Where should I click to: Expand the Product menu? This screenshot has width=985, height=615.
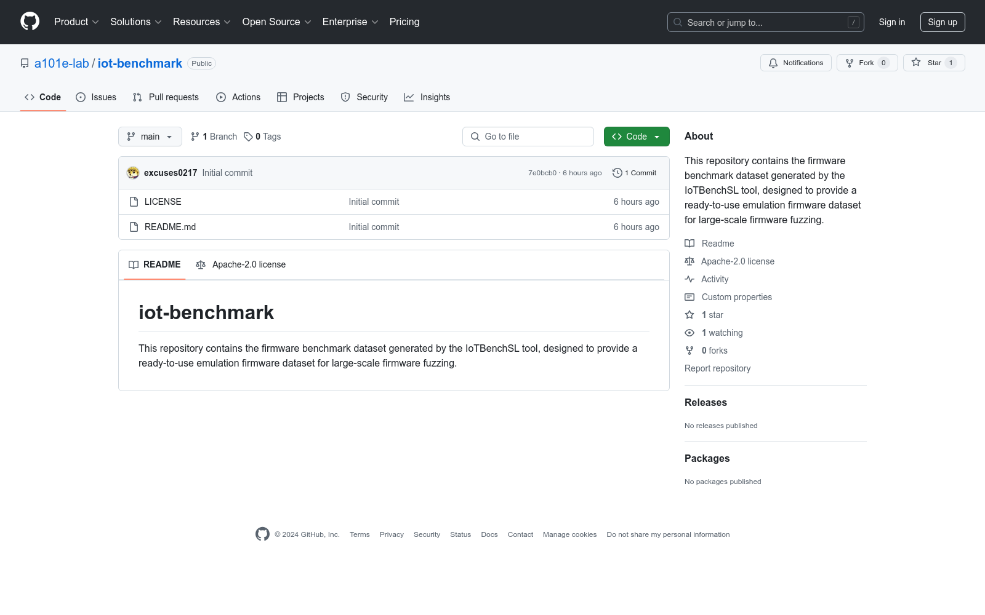76,22
